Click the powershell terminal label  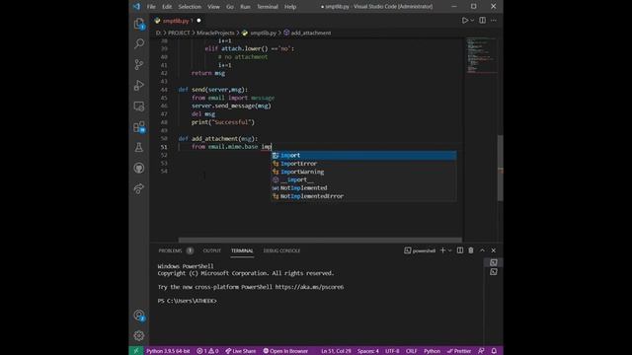pyautogui.click(x=420, y=250)
